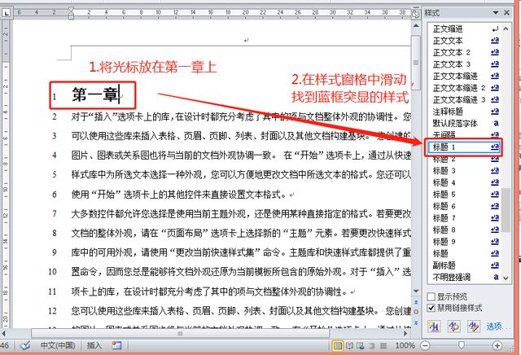Viewport: 521px width, 355px height.
Task: Click the document scrollbar up arrow
Action: (416, 25)
